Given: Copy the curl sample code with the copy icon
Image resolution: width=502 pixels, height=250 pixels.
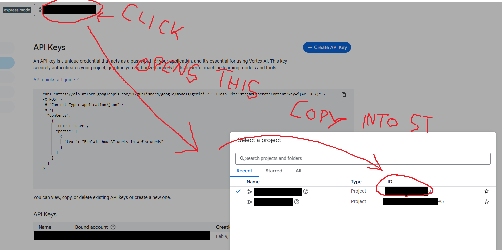Looking at the screenshot, I should pos(344,95).
